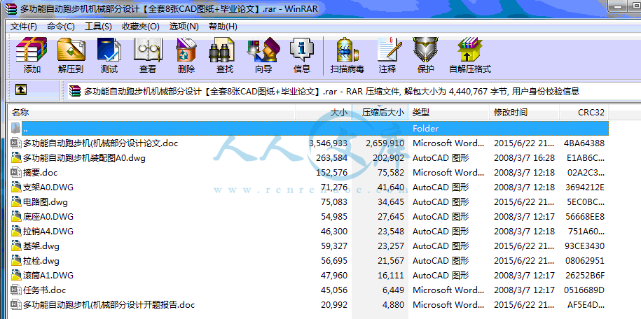
Task: Click the 解压到 (Extract to) toolbar icon
Action: tap(71, 50)
